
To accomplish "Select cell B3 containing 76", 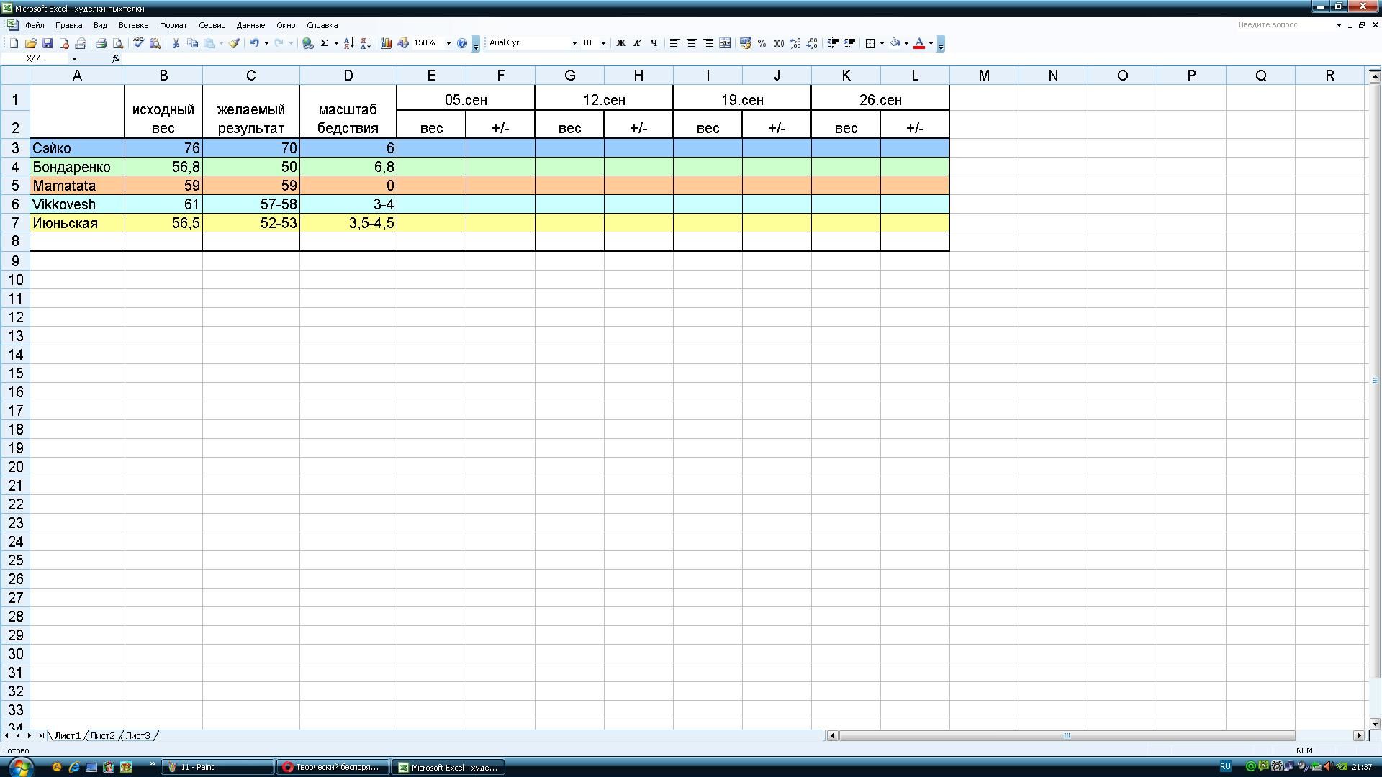I will 163,148.
